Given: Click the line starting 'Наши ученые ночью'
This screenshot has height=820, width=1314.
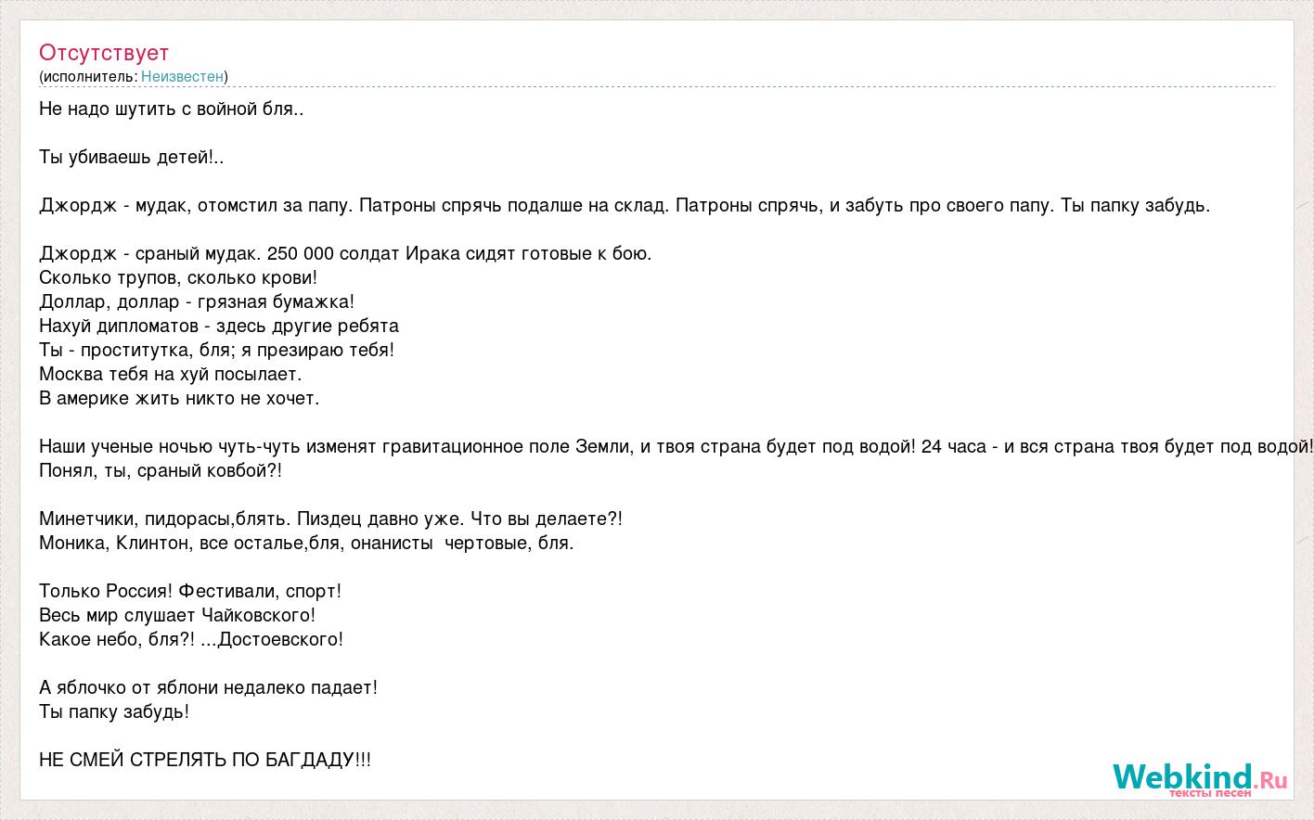Looking at the screenshot, I should [676, 446].
